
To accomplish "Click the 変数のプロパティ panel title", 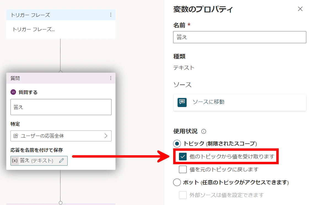I will tap(203, 9).
